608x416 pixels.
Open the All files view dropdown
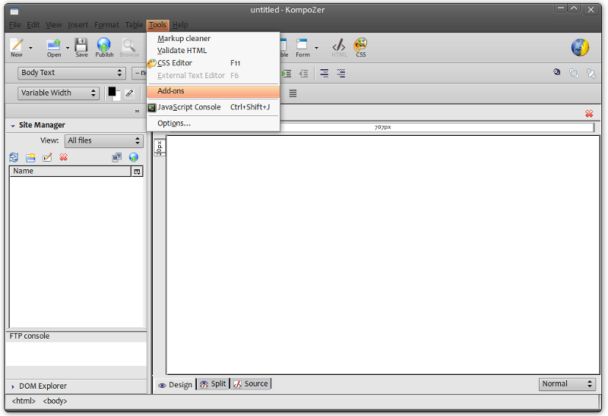tap(104, 141)
